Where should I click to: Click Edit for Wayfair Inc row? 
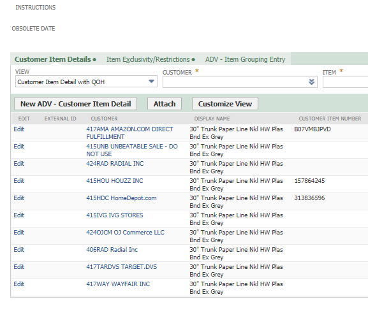tap(18, 284)
